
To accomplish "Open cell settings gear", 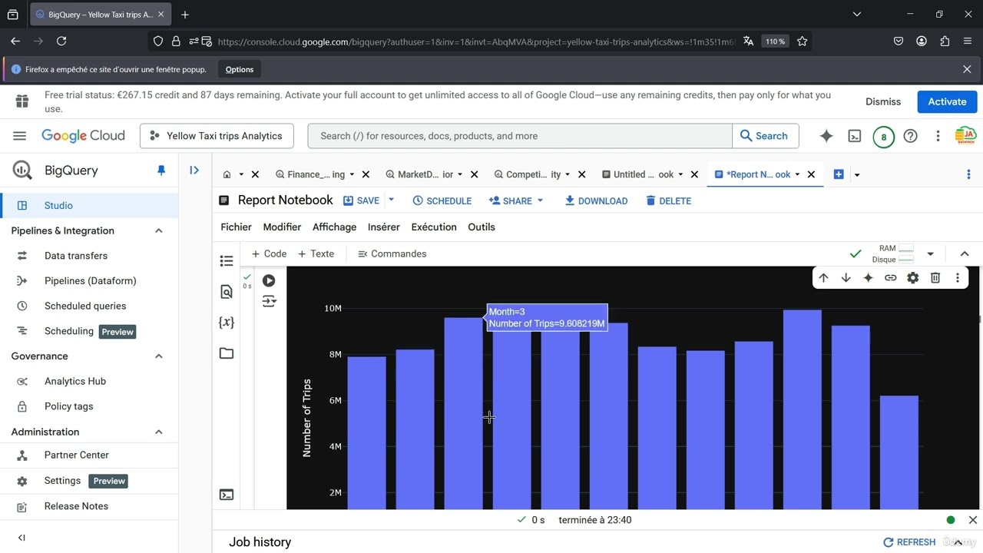I will click(912, 278).
